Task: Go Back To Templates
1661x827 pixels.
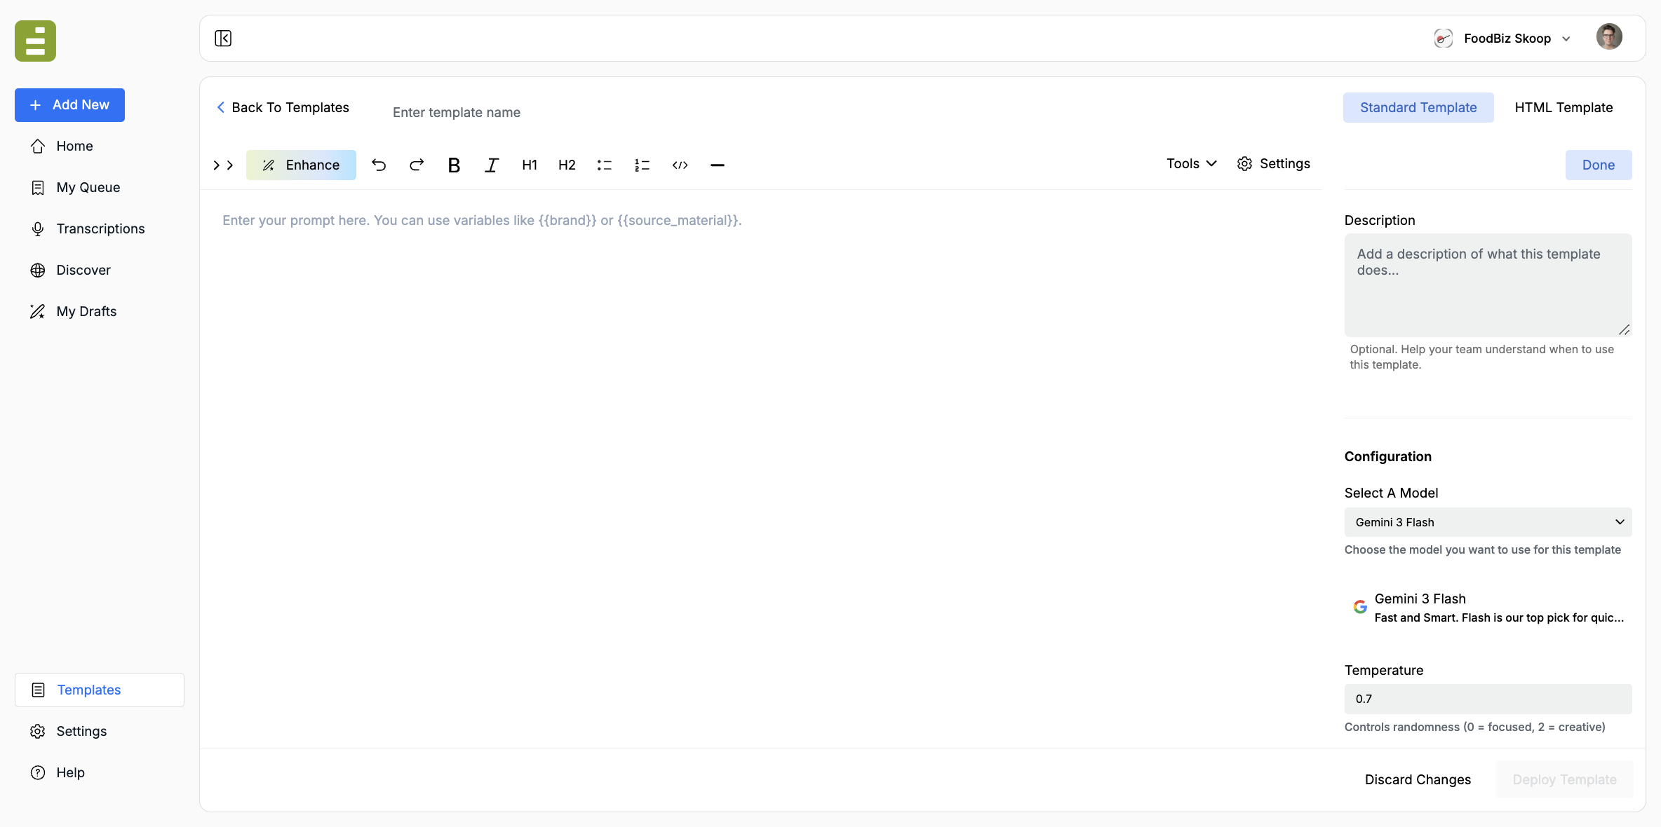Action: [x=283, y=107]
